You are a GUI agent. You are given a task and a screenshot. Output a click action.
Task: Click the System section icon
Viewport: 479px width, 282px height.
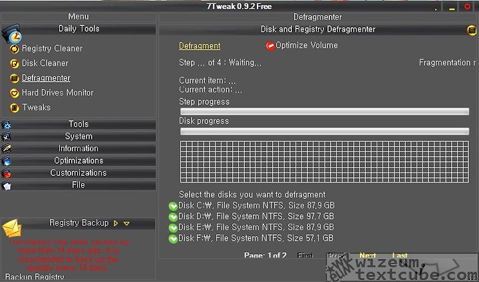point(6,137)
